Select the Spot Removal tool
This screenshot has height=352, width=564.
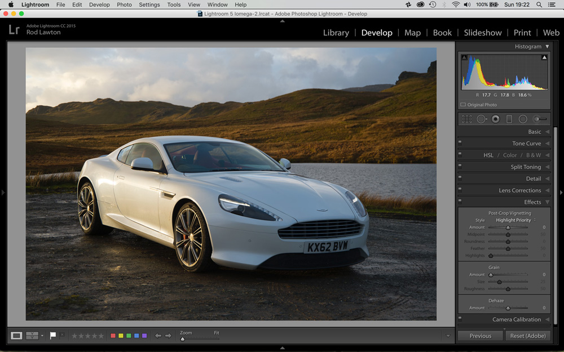(481, 119)
